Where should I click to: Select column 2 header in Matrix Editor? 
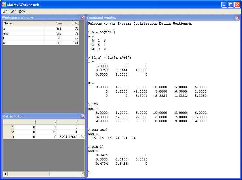pyautogui.click(x=46, y=122)
